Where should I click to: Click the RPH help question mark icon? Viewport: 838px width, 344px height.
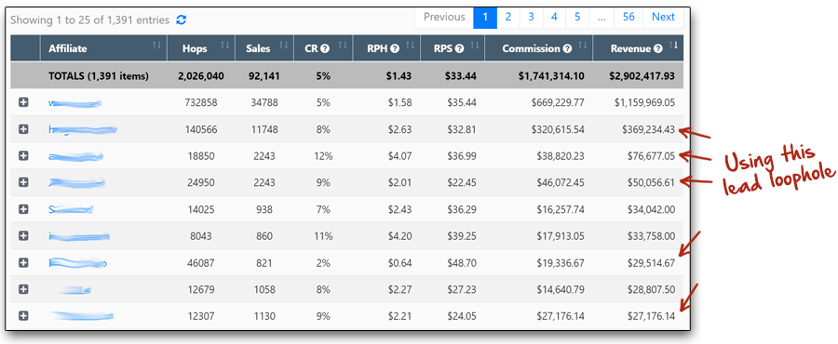point(395,48)
